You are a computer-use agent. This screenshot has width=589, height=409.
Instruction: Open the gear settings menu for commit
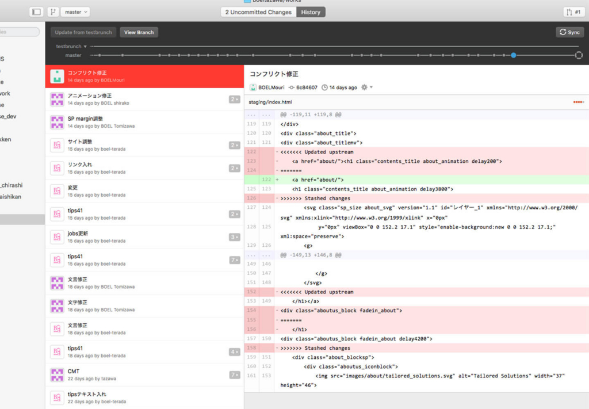366,87
